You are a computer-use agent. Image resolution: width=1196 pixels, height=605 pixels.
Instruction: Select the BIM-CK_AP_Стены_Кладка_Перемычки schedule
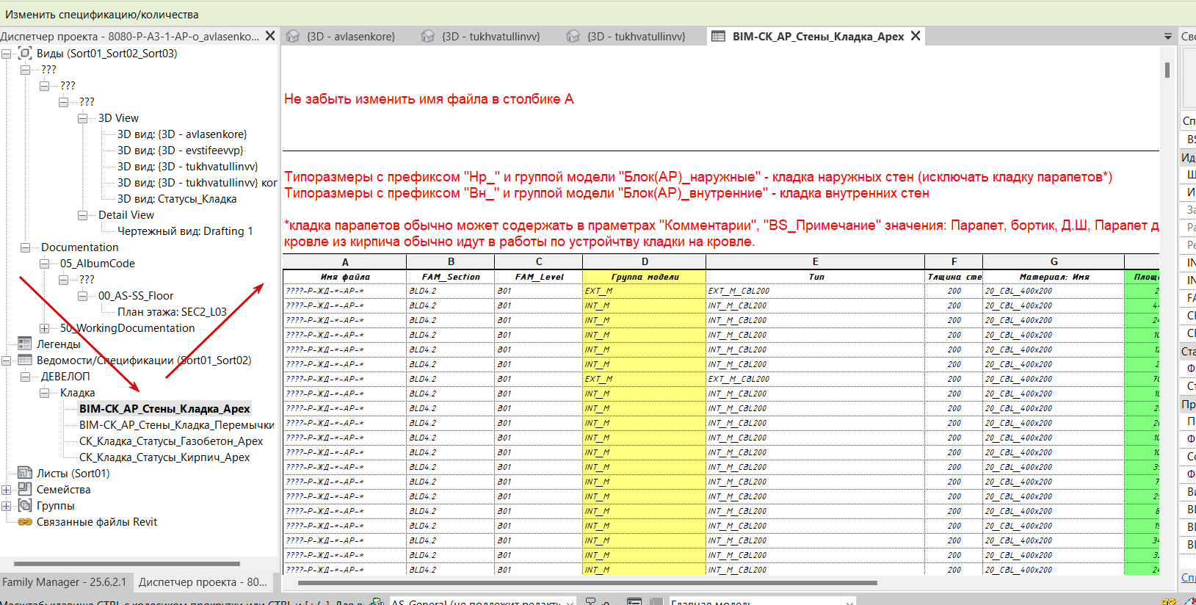176,424
